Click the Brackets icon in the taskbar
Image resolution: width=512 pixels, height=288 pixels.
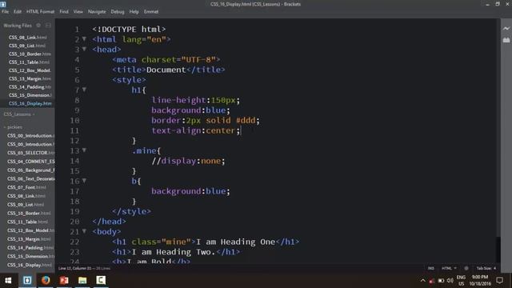click(x=27, y=280)
